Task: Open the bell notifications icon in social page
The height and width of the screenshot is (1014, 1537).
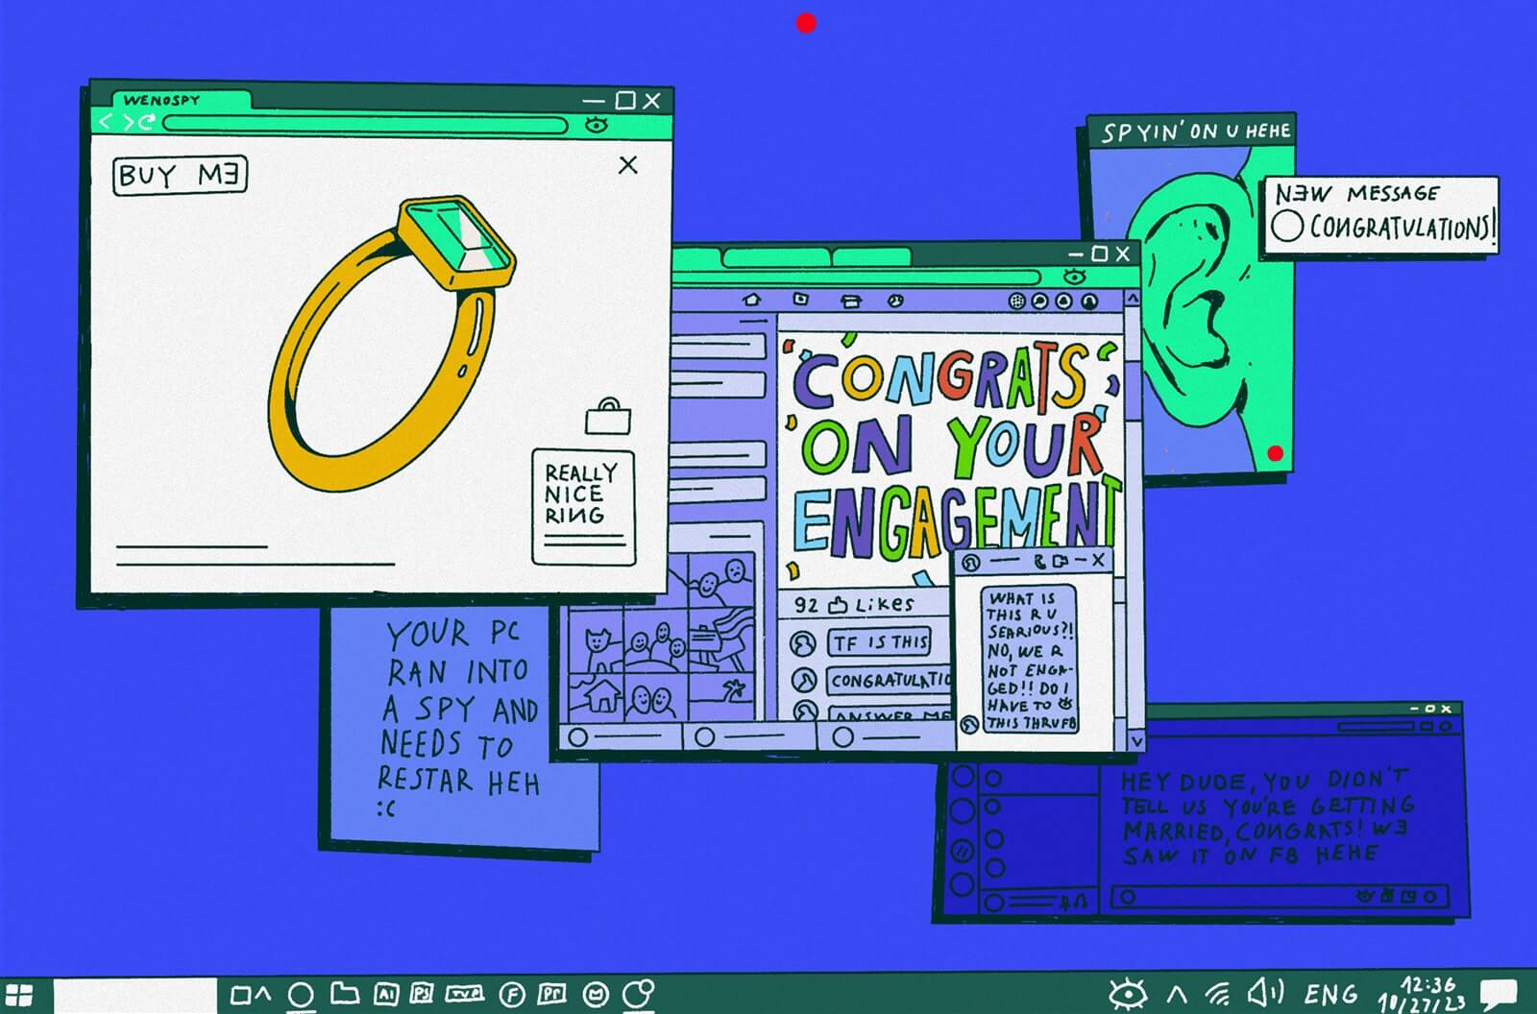Action: pos(1063,301)
